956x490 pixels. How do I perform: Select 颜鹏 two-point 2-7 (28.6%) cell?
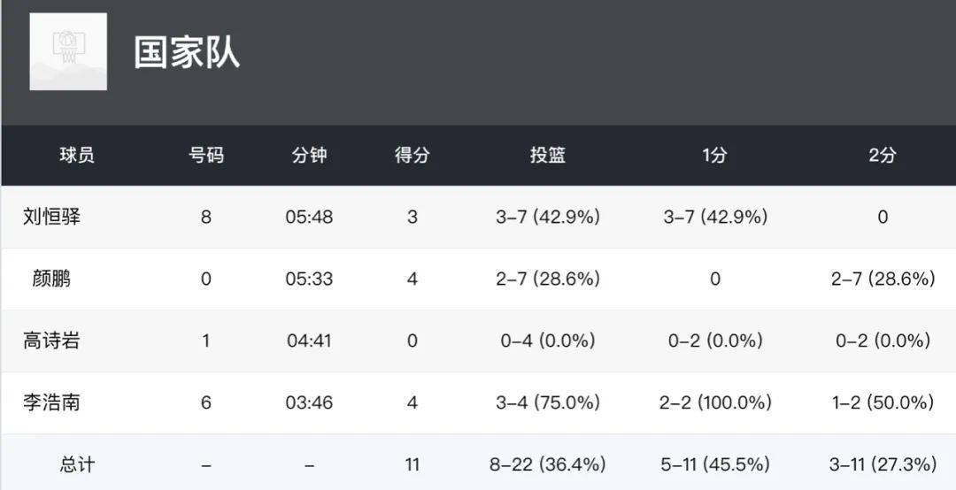[883, 279]
